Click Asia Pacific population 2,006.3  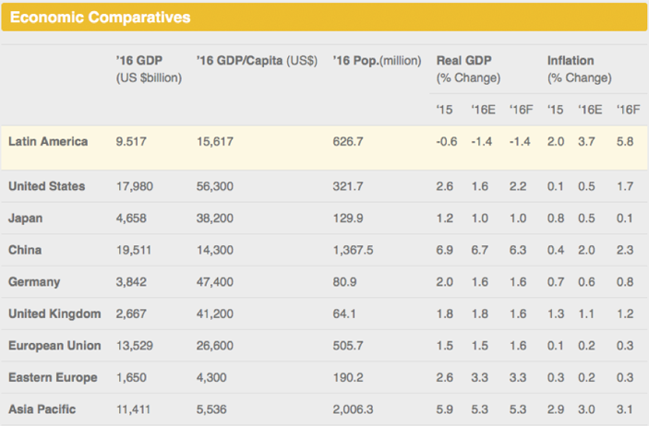pos(353,409)
